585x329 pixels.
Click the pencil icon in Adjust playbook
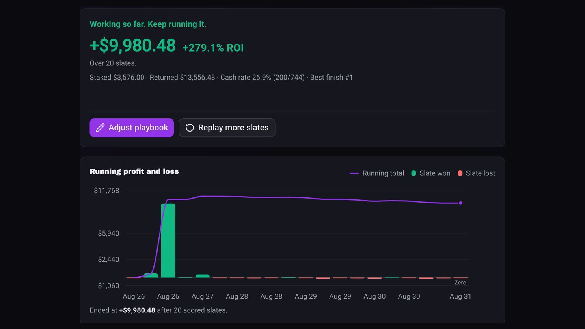click(x=101, y=128)
